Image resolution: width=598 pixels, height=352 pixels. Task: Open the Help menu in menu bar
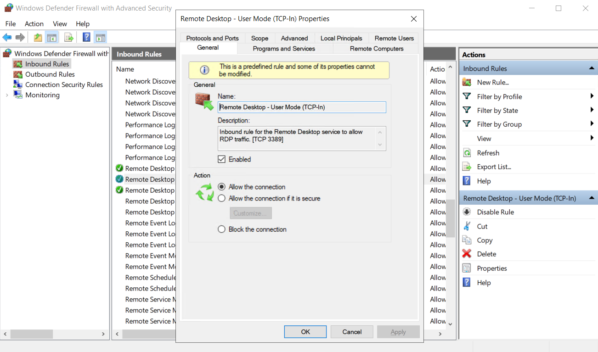click(83, 24)
